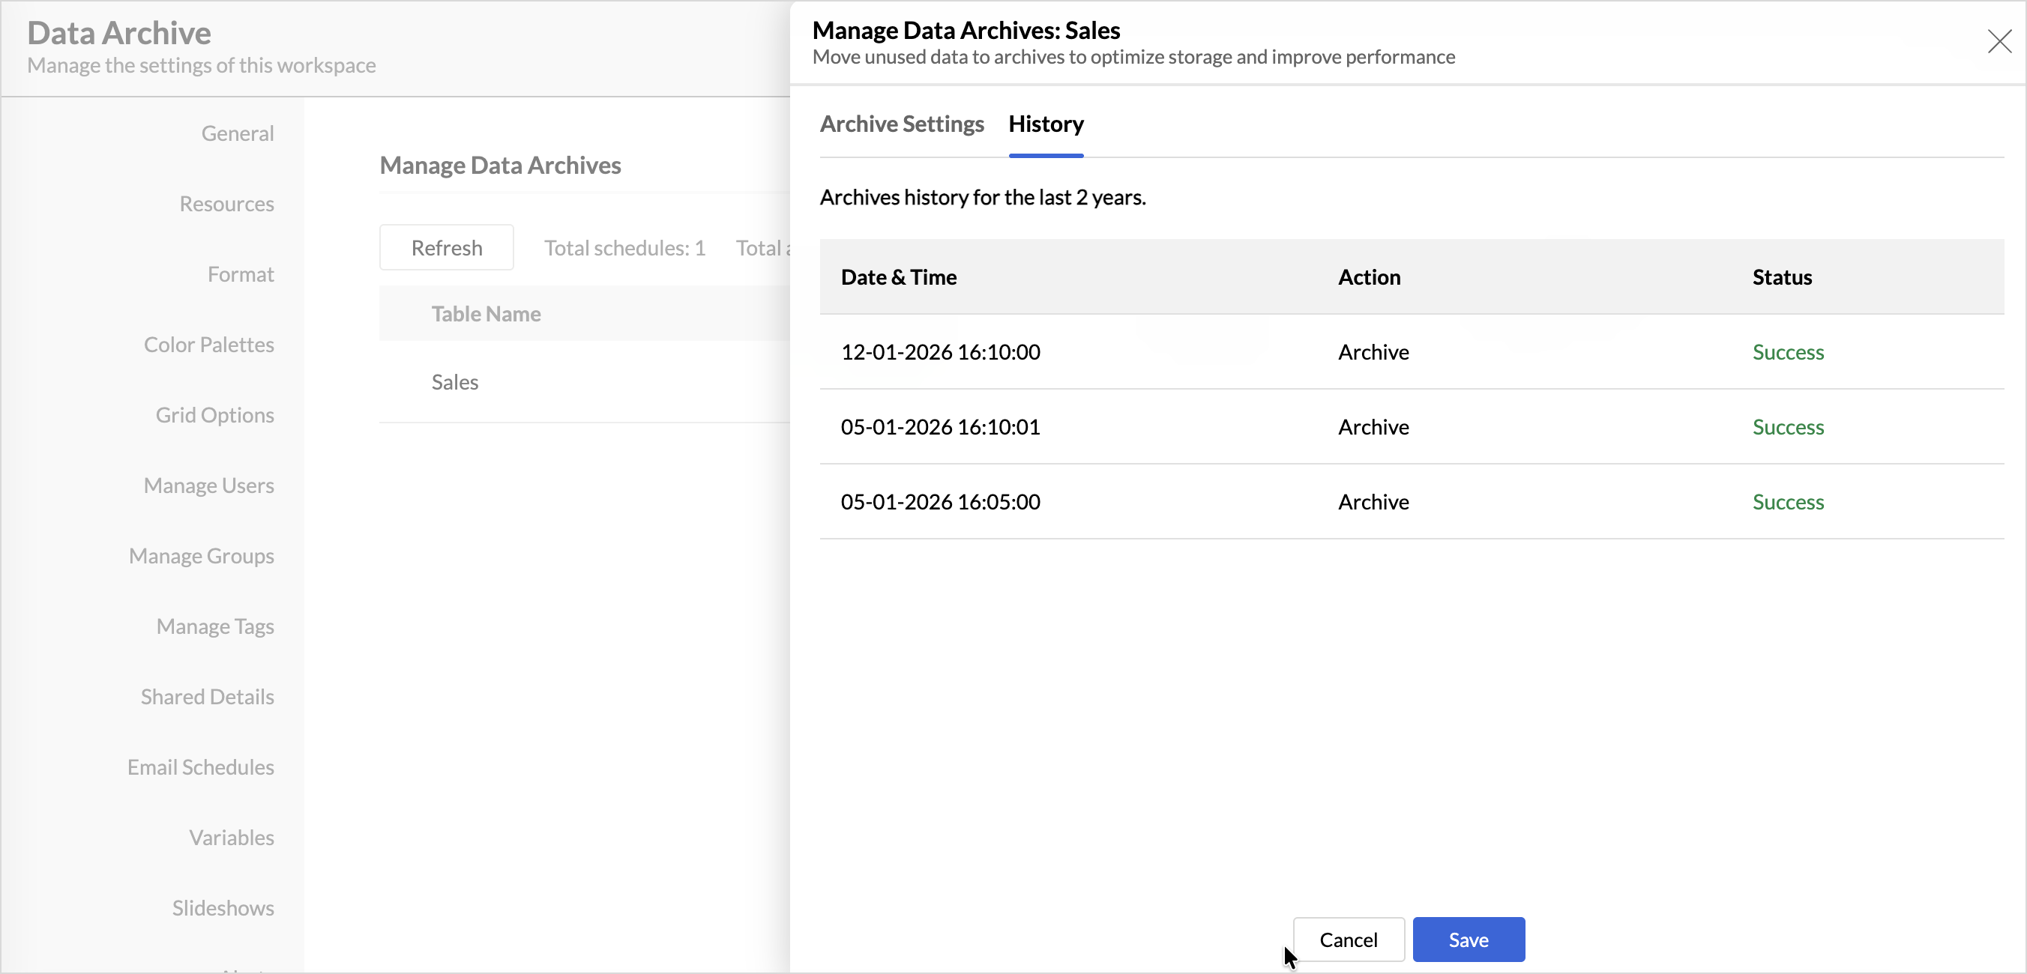This screenshot has width=2027, height=974.
Task: Open Variables settings
Action: (232, 837)
